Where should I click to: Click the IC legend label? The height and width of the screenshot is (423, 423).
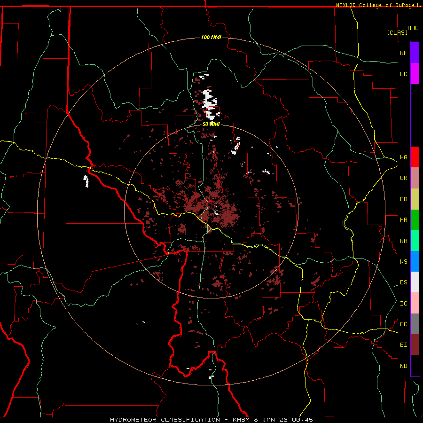[403, 304]
